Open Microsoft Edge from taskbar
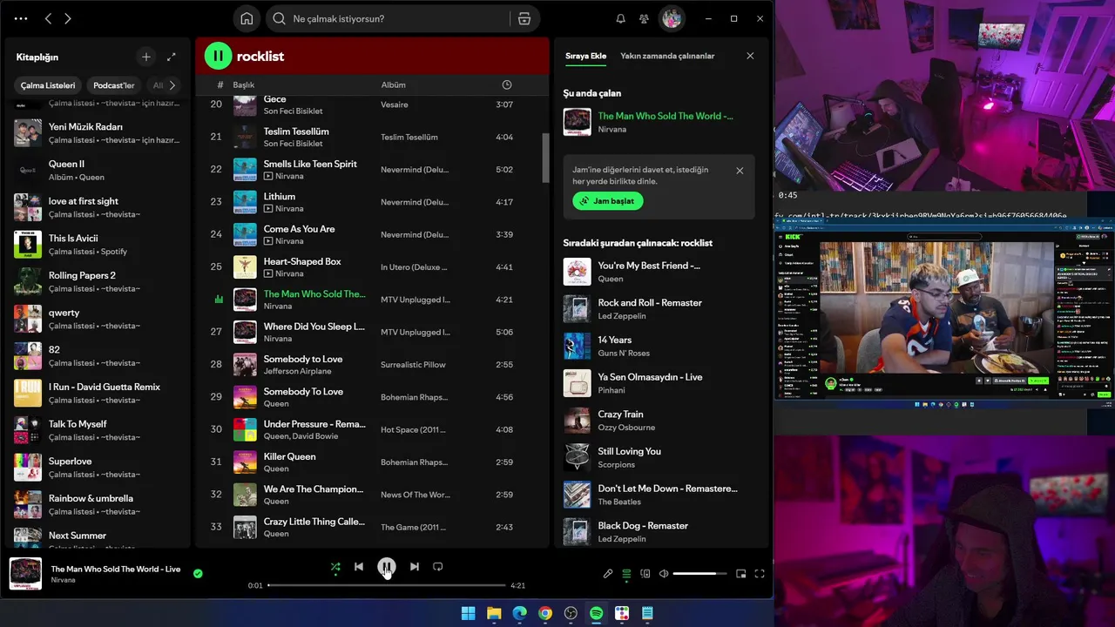The image size is (1115, 627). 519,613
